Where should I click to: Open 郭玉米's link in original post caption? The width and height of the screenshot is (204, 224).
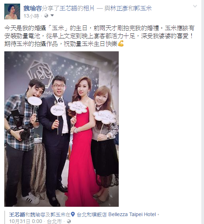point(58,214)
